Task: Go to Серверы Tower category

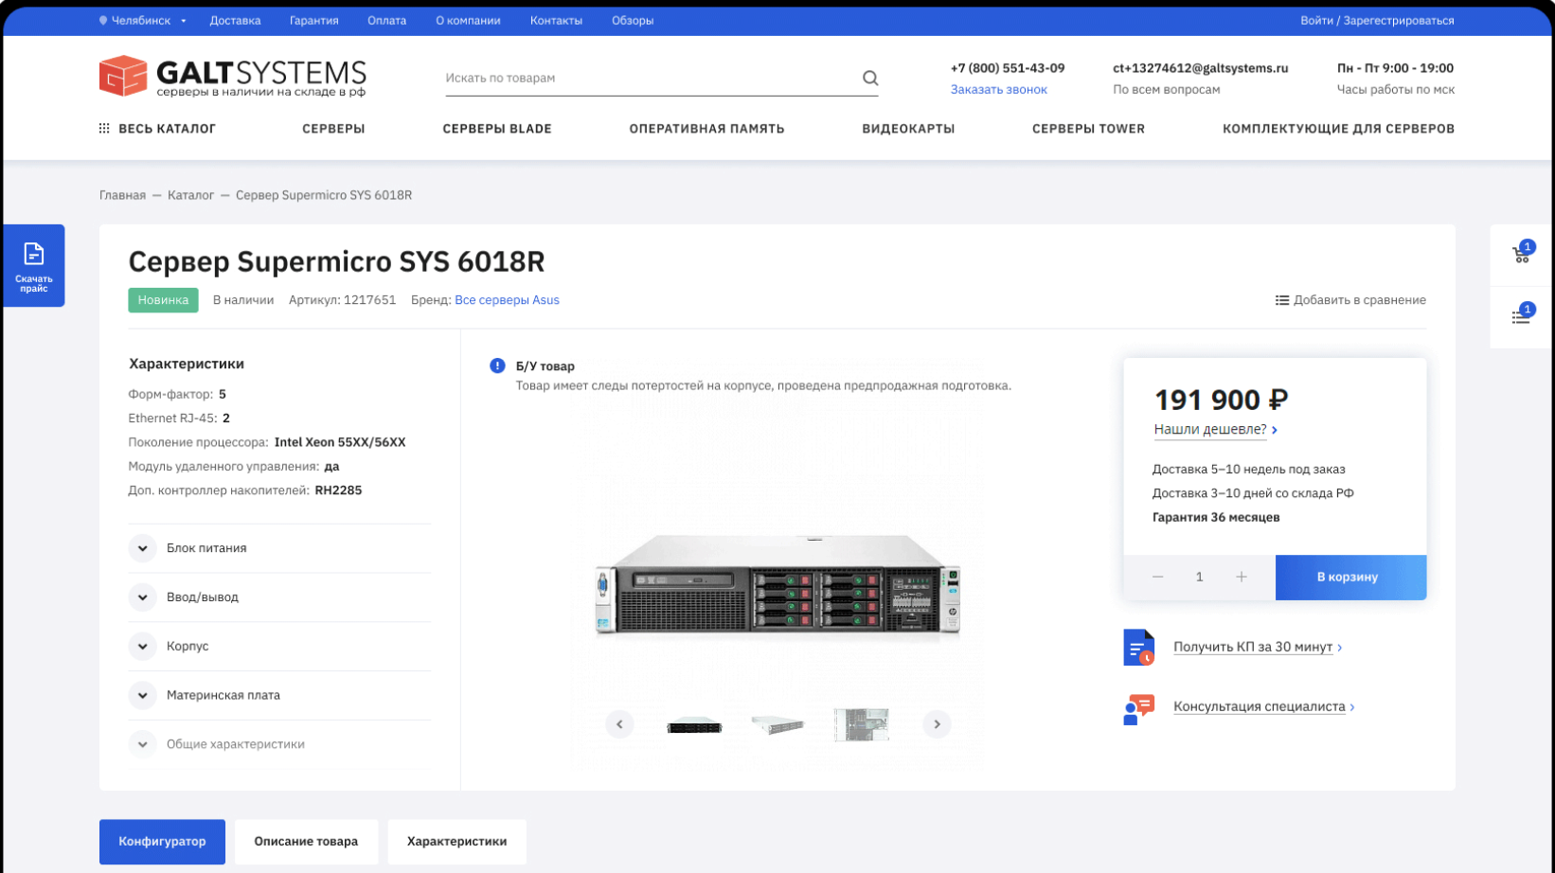Action: coord(1088,129)
